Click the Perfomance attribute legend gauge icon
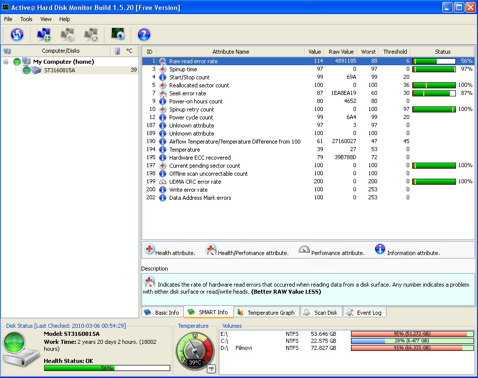The width and height of the screenshot is (478, 378). tap(304, 249)
